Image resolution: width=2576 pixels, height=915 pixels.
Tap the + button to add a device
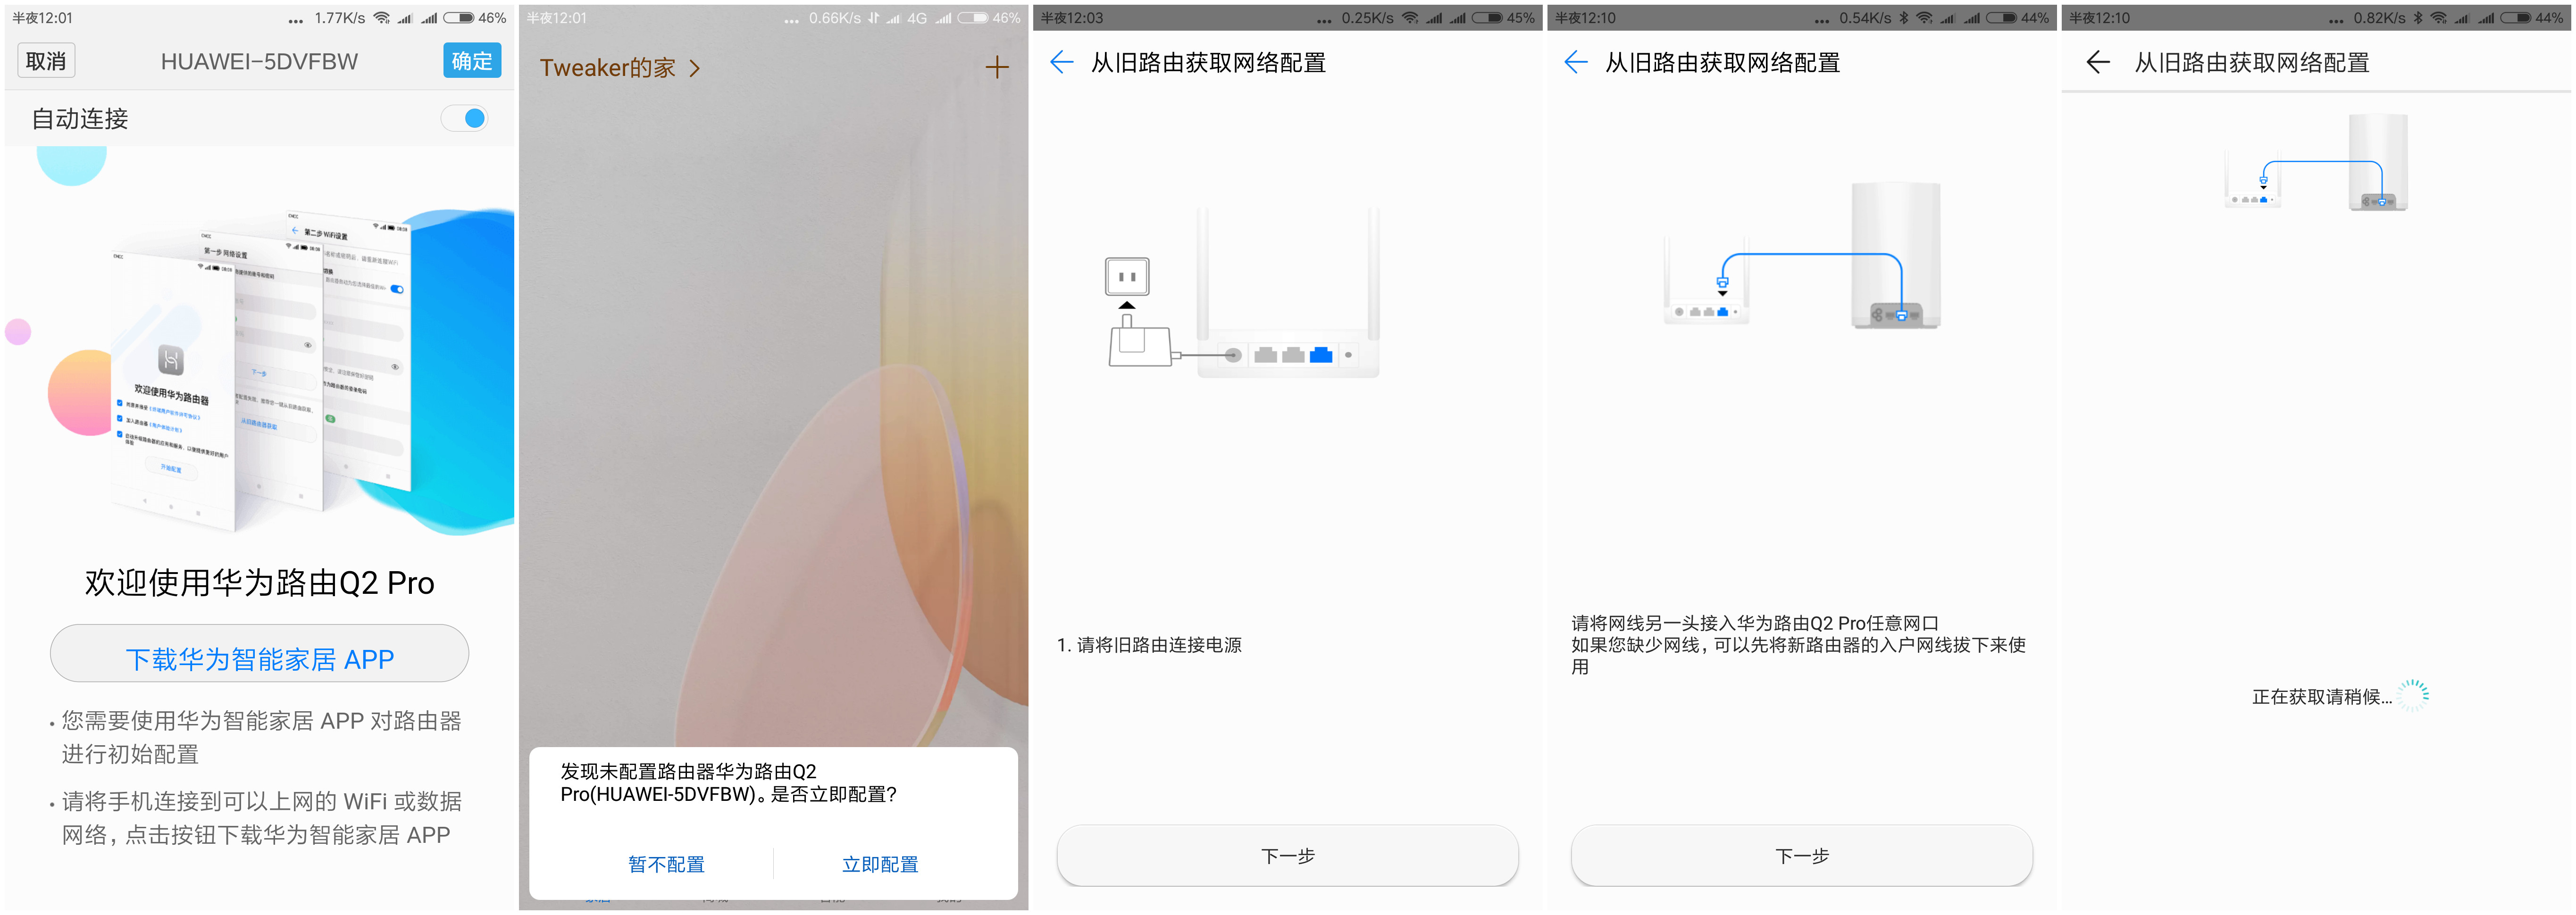pos(996,66)
